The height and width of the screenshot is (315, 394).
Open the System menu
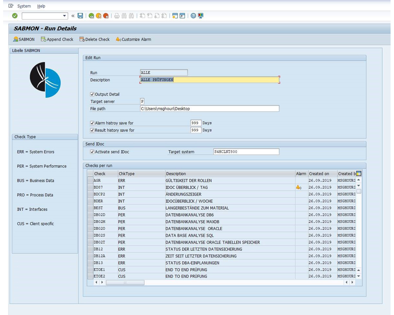click(24, 6)
